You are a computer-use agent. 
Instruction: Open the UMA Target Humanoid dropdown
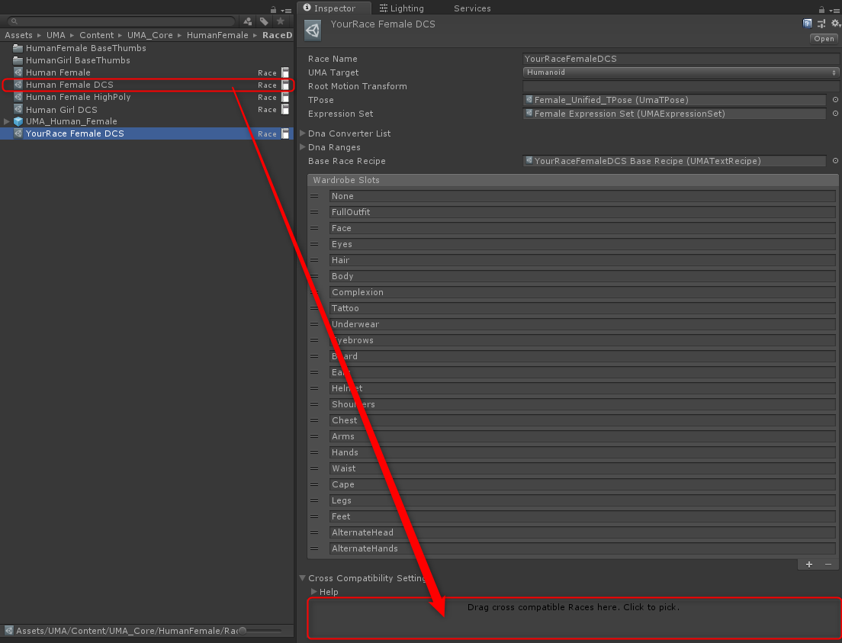680,72
